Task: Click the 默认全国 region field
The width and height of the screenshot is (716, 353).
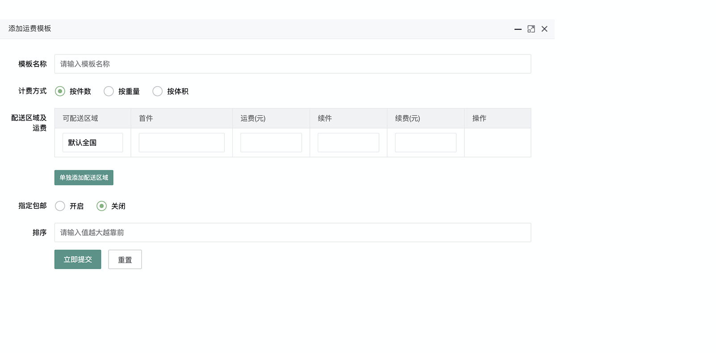Action: tap(93, 142)
